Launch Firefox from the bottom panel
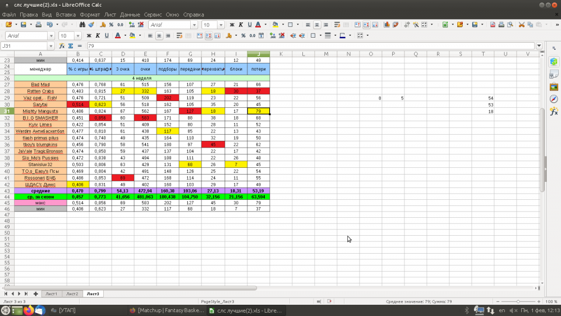Viewport: 561px width, 316px height. pyautogui.click(x=28, y=310)
